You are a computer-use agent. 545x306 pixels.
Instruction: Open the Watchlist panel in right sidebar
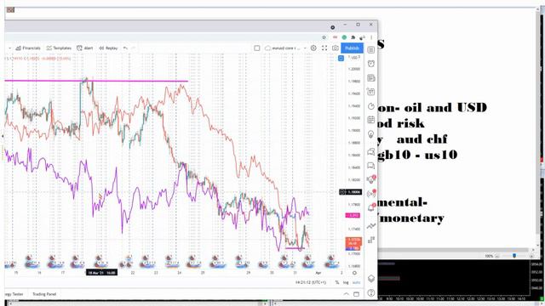[x=371, y=49]
